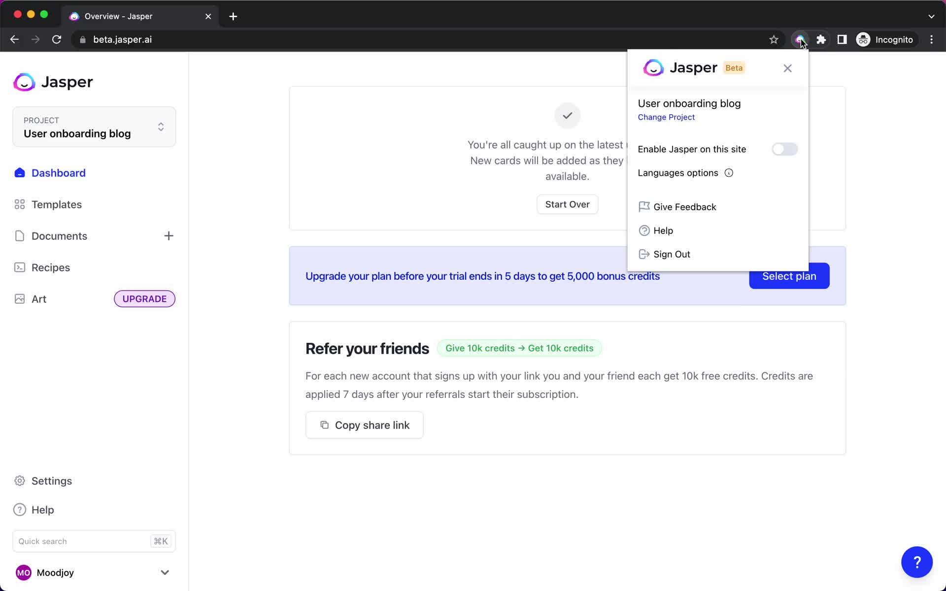Click the Help icon in sidebar

tap(19, 509)
